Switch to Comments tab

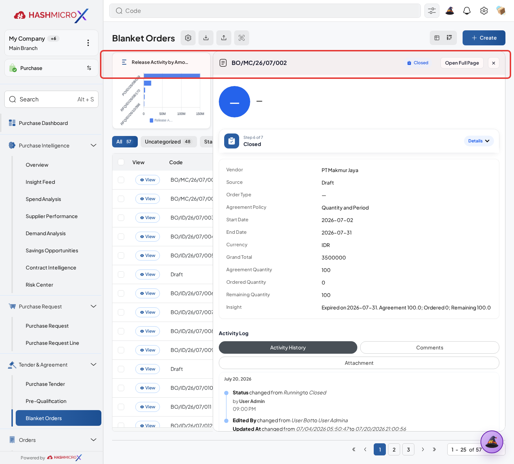pos(430,348)
